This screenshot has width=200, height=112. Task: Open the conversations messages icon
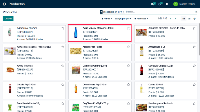coord(152,4)
